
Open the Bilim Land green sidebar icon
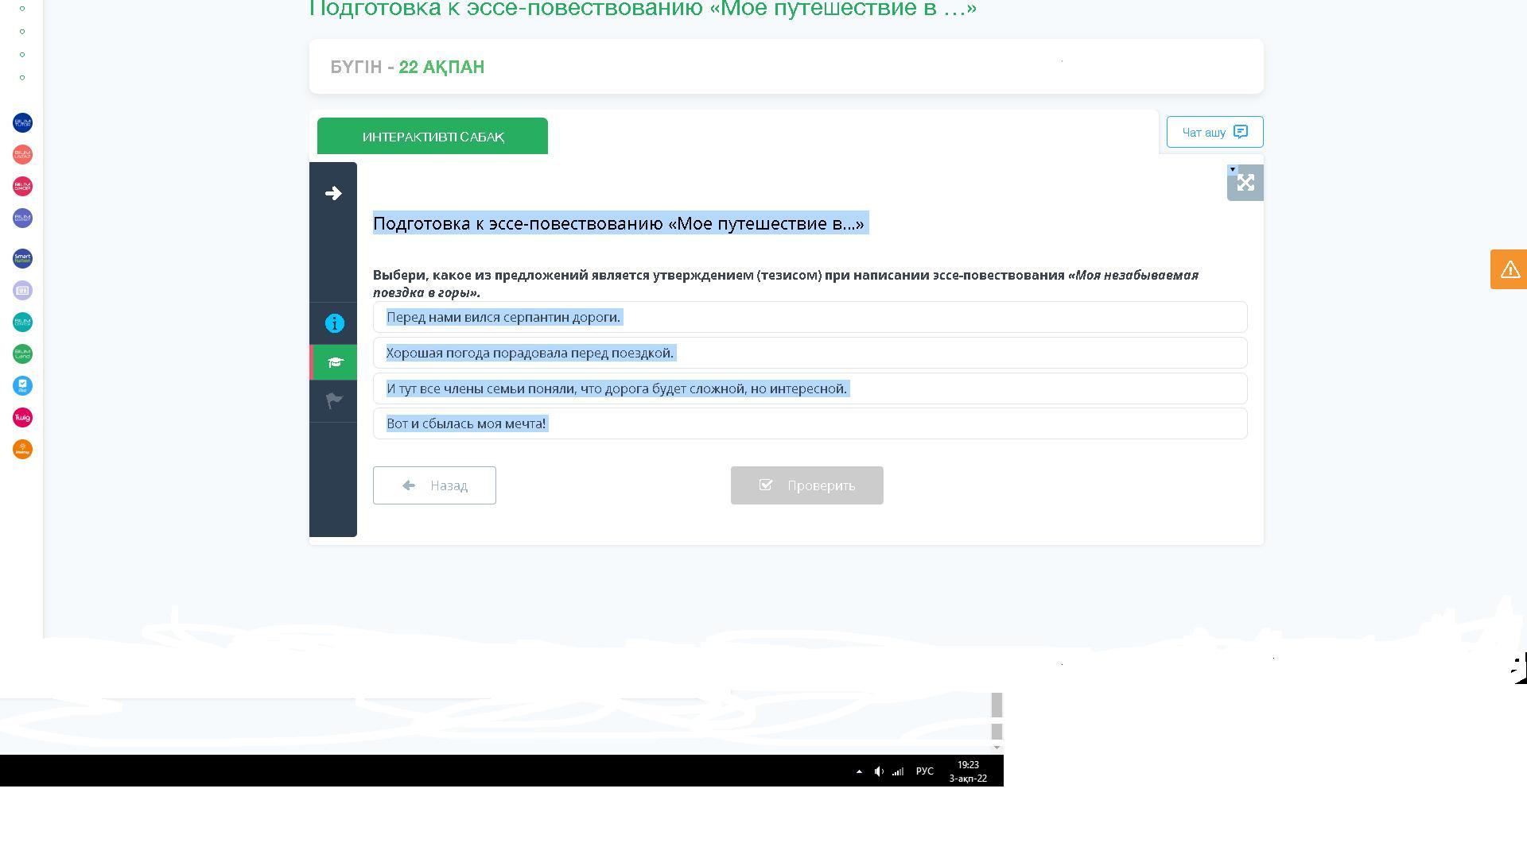point(22,354)
